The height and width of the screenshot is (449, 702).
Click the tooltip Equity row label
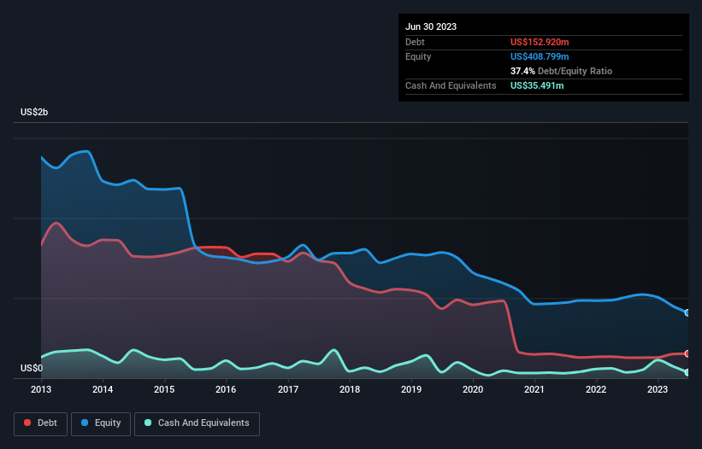tap(418, 56)
